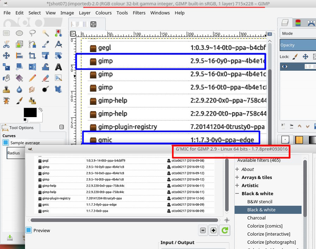The image size is (316, 249).
Task: Select the Free Select lasso tool
Action: pyautogui.click(x=32, y=33)
